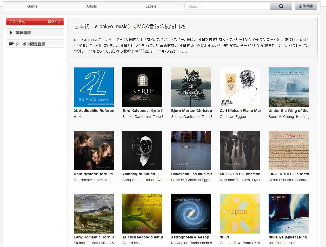Click artist Song Circus, Ruben Sverre

(143, 180)
